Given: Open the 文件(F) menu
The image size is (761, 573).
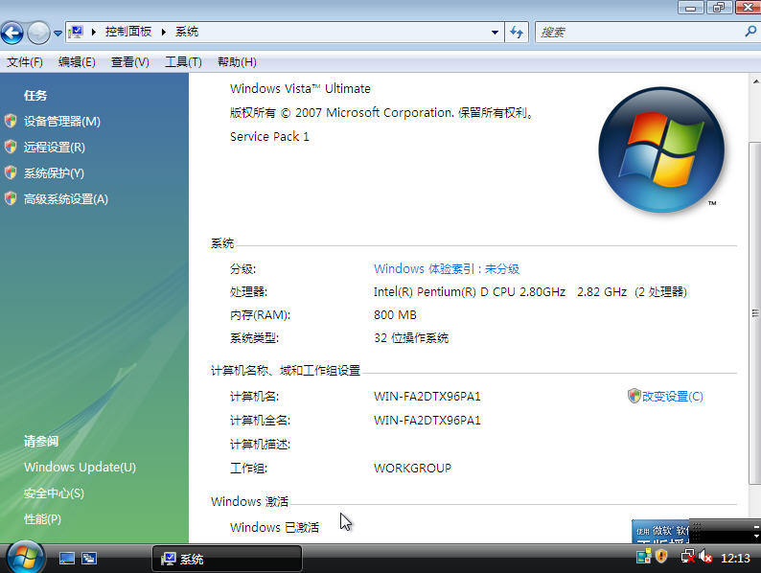Looking at the screenshot, I should 25,62.
